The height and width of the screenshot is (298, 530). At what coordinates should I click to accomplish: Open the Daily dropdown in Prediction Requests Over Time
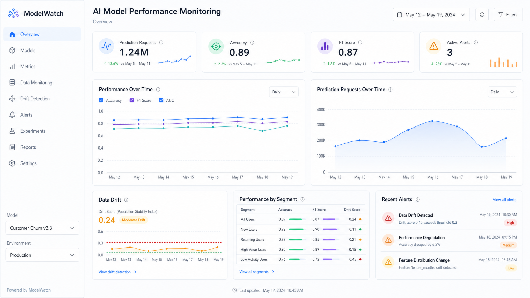502,92
